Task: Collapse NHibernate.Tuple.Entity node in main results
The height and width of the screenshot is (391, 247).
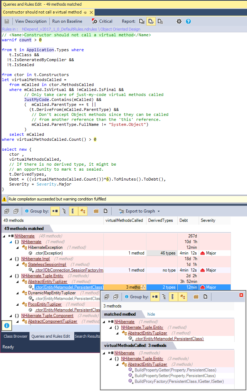Action: pyautogui.click(x=11, y=276)
